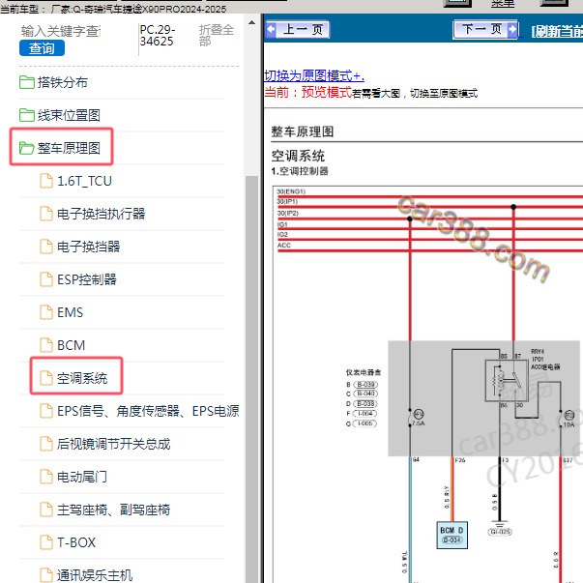Click the B-040 connector label
The width and height of the screenshot is (583, 583).
pos(365,394)
